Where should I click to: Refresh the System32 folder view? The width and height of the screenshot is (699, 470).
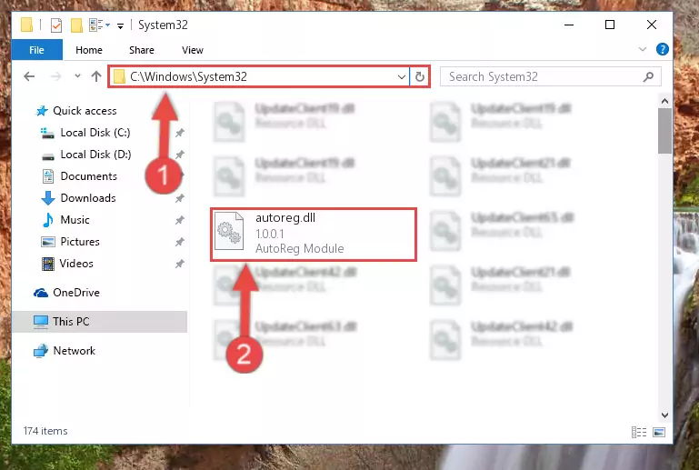(419, 76)
